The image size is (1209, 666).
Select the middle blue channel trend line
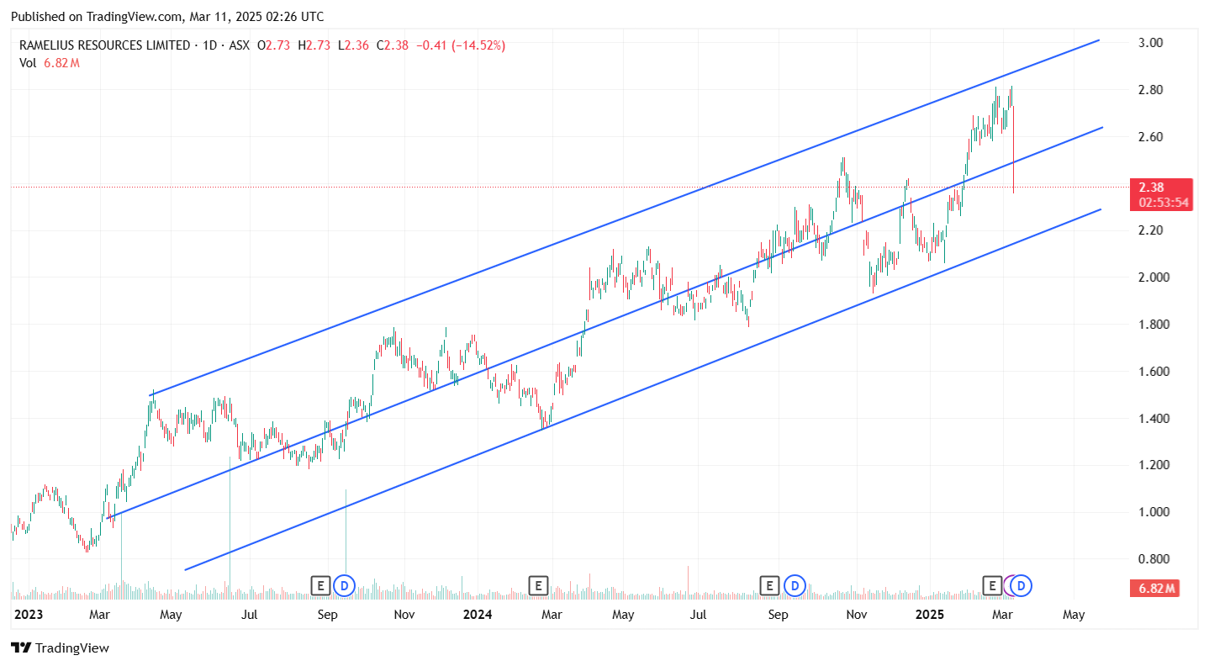click(605, 322)
